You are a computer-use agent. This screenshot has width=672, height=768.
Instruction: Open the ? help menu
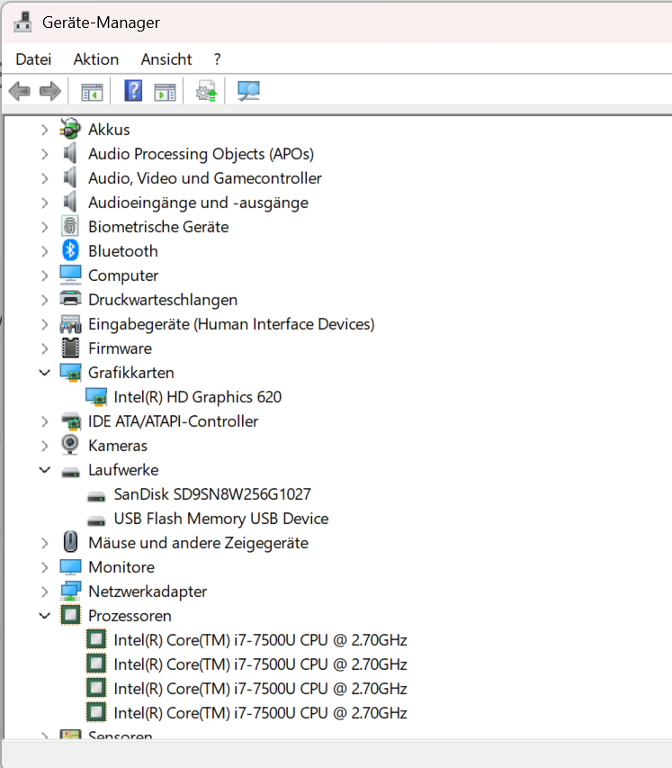point(218,59)
